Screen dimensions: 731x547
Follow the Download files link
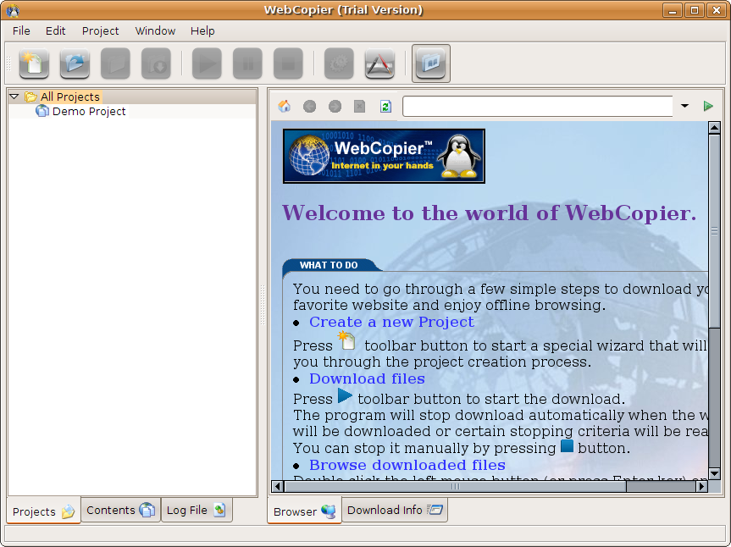367,378
